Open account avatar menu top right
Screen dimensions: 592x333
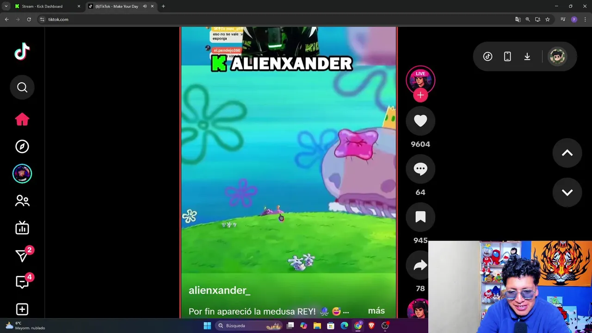point(557,56)
